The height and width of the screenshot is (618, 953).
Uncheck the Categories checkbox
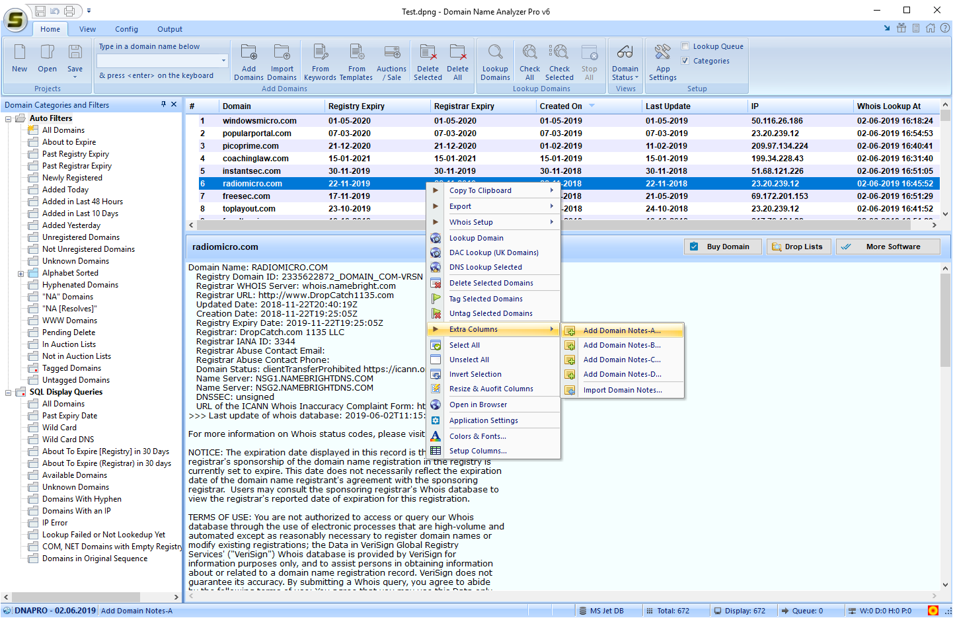coord(685,61)
